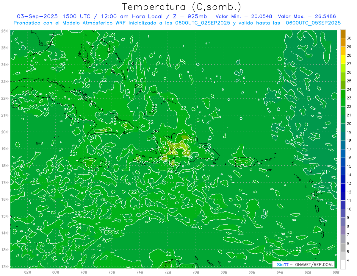Click longitude axis label "62W"
The image size is (357, 276).
(x=308, y=272)
